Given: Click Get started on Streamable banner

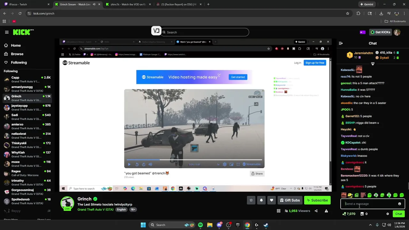Looking at the screenshot, I should tap(238, 77).
